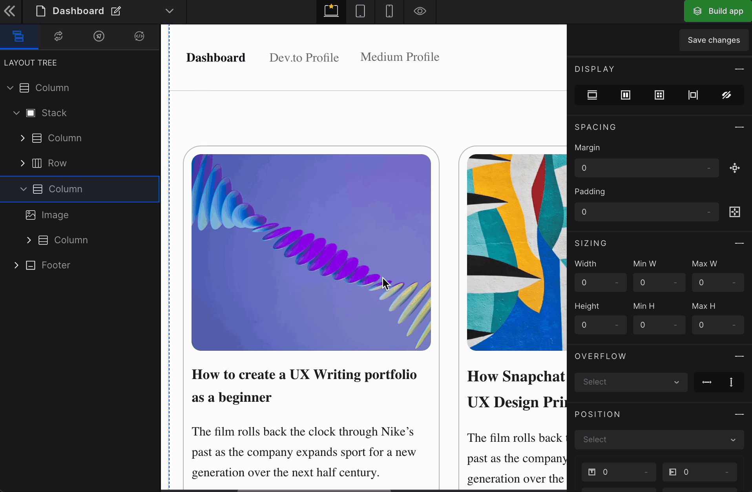This screenshot has height=492, width=752.
Task: Open the Dashboard nav link in canvas
Action: coord(216,58)
